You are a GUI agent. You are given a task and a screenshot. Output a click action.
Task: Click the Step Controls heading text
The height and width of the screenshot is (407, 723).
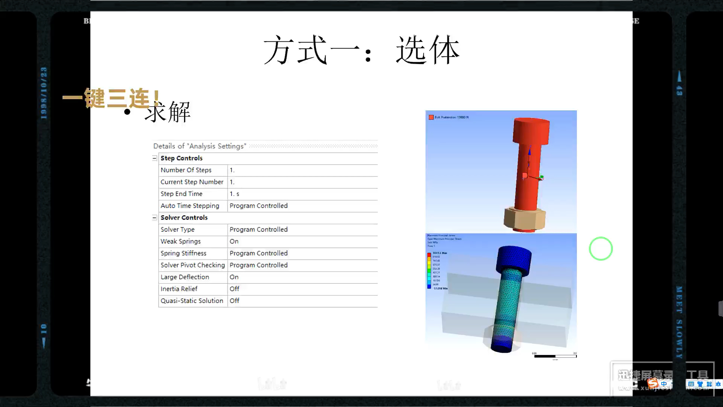(x=182, y=158)
